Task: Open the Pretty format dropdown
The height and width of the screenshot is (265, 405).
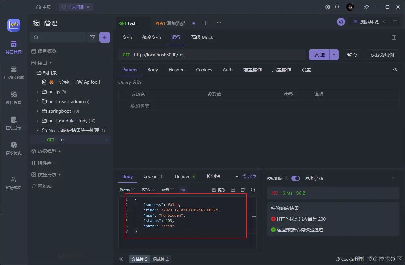Action: (x=127, y=190)
